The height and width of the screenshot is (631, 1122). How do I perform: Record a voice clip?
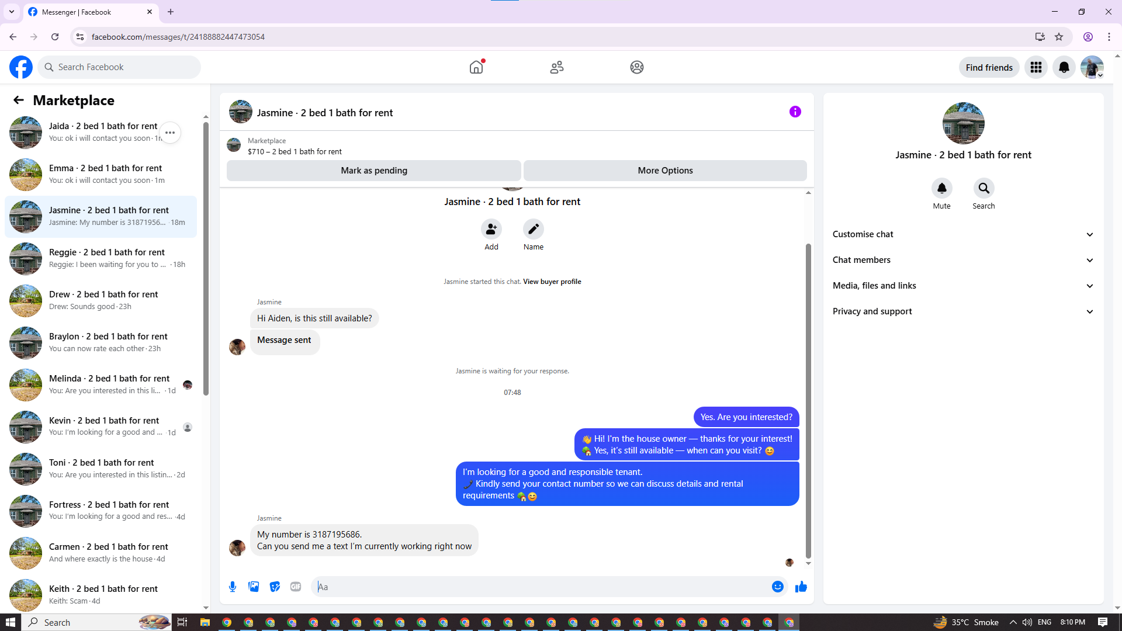point(233,587)
